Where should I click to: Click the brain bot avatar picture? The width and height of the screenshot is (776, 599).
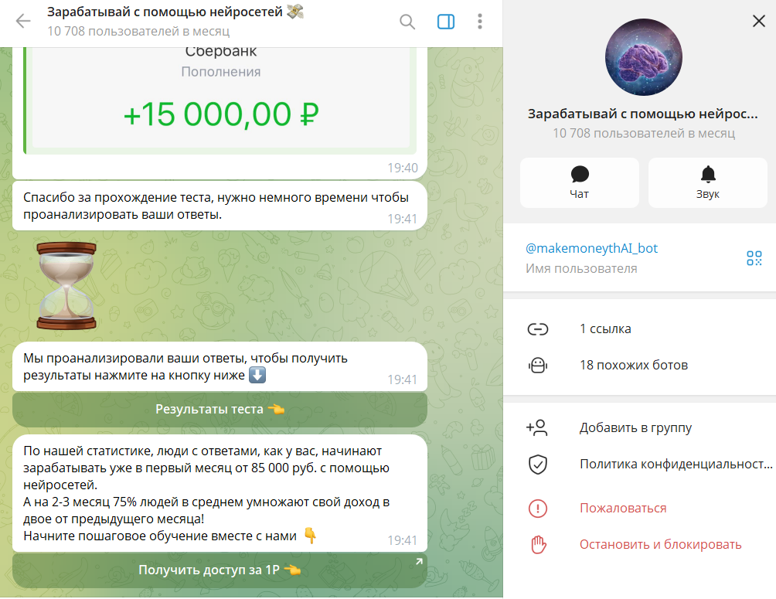tap(643, 57)
